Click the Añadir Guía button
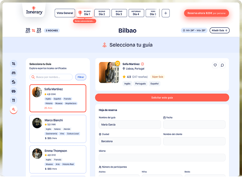 click(x=220, y=30)
